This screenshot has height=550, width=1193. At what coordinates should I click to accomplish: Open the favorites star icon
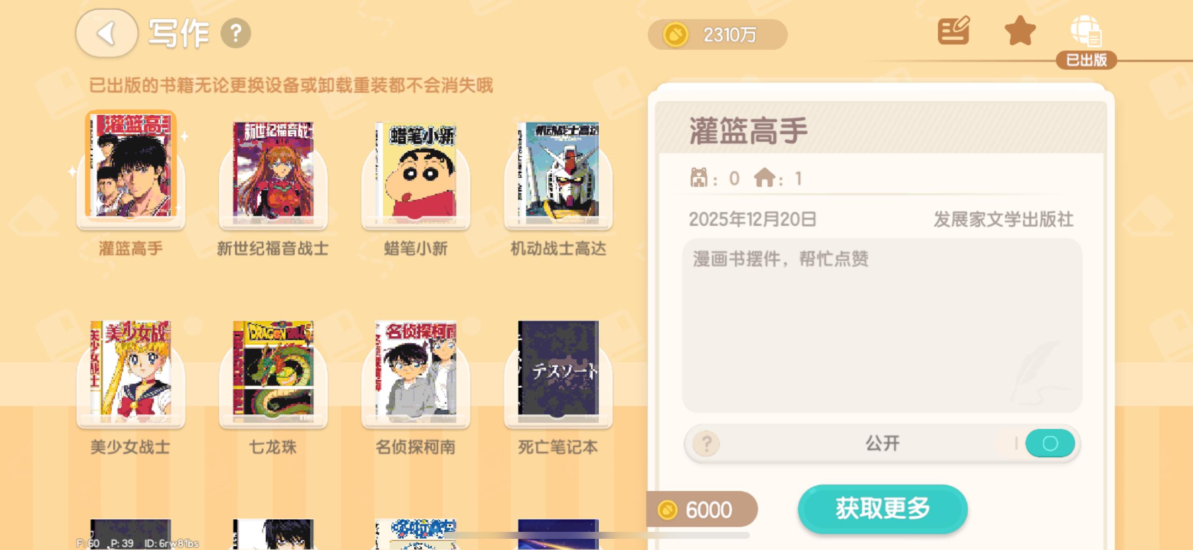(x=1020, y=31)
